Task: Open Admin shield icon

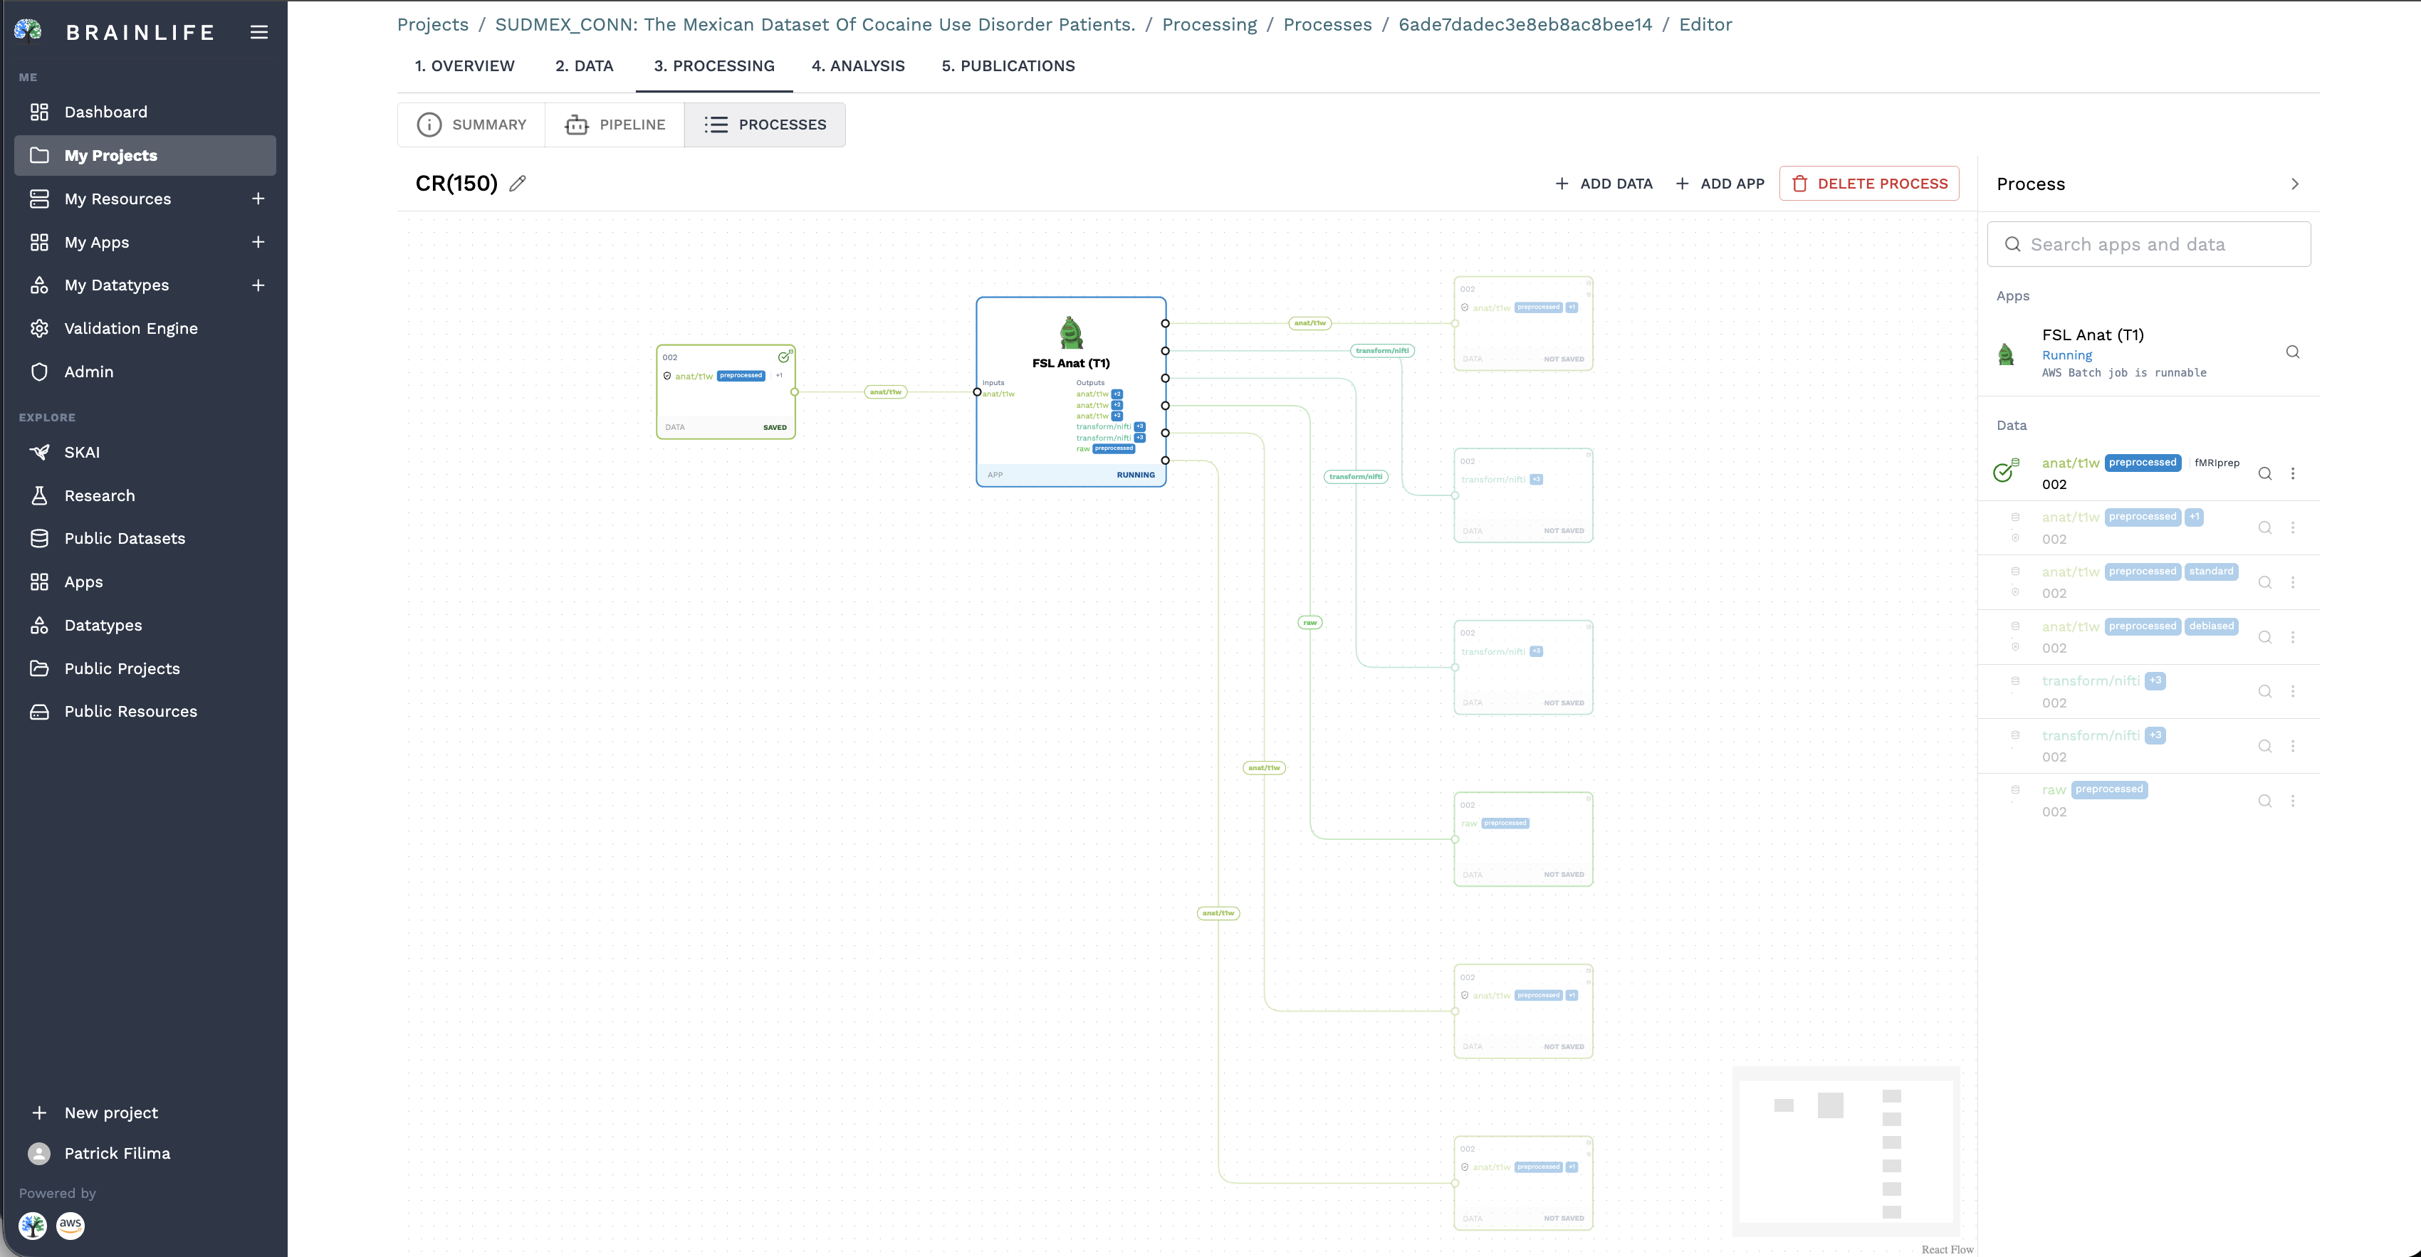Action: pos(39,371)
